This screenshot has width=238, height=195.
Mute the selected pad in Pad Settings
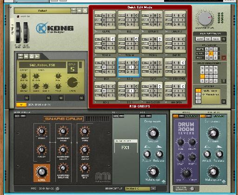click(199, 39)
